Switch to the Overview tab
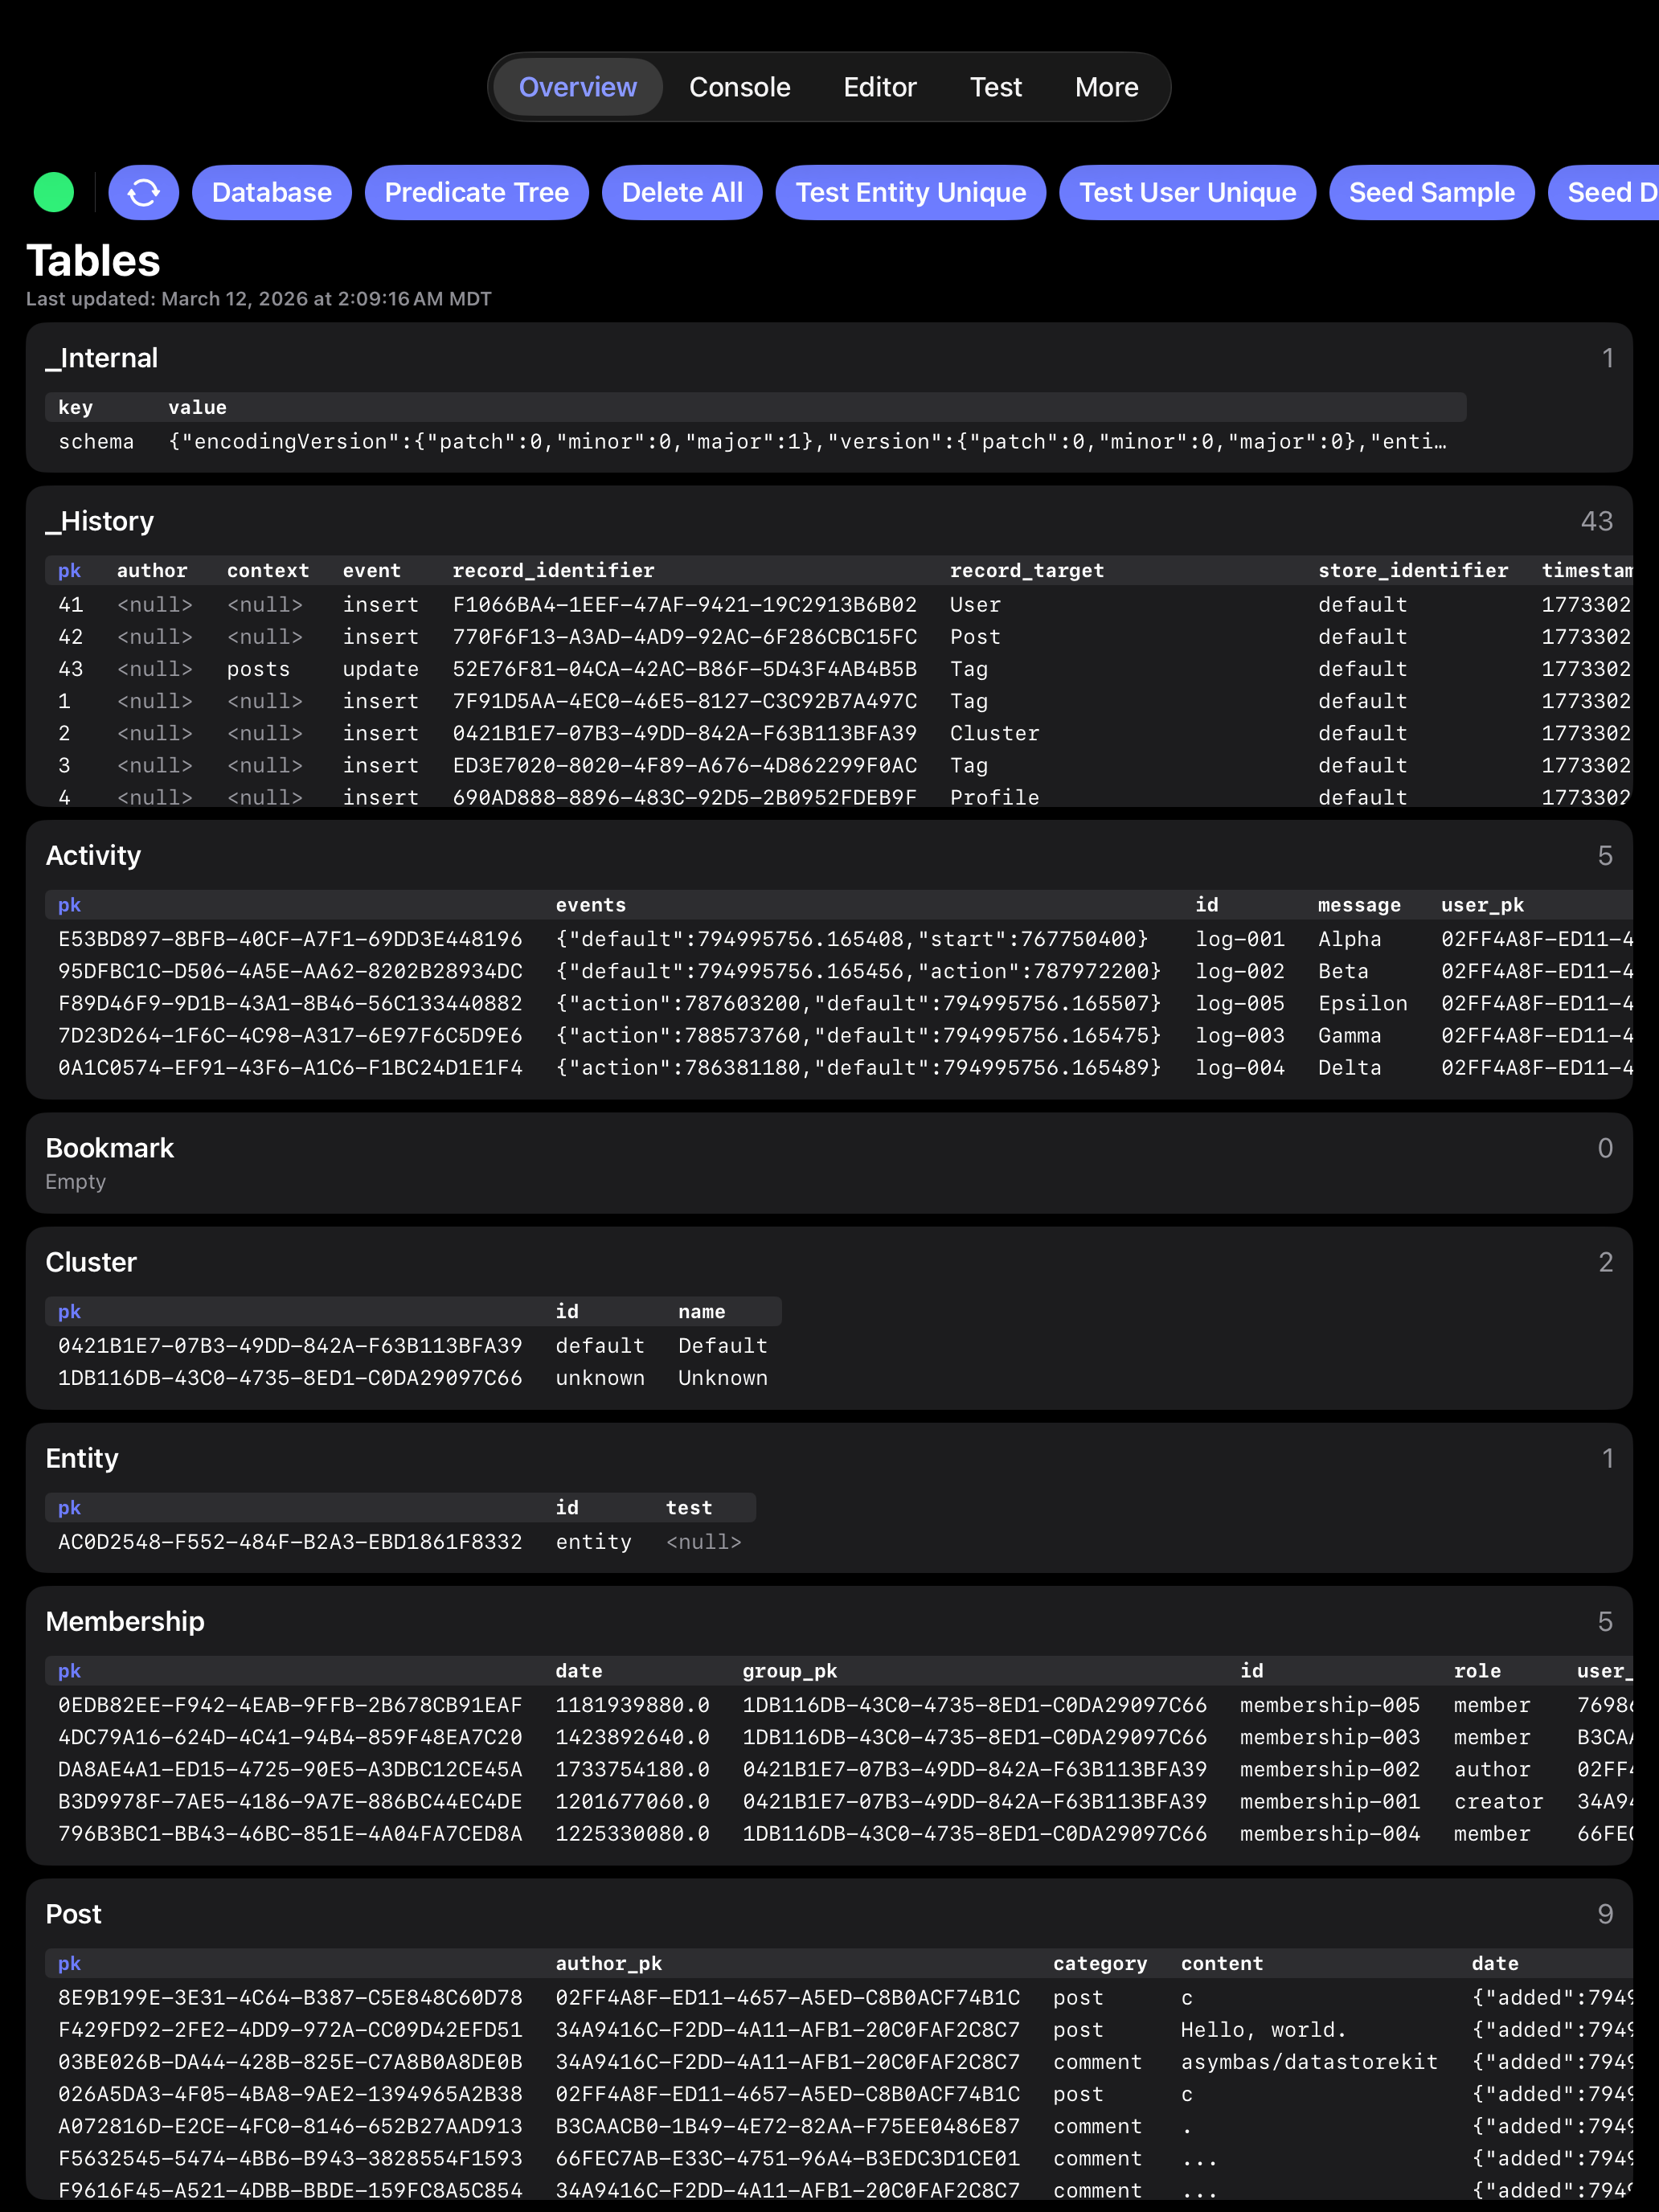Image resolution: width=1659 pixels, height=2212 pixels. (x=578, y=87)
